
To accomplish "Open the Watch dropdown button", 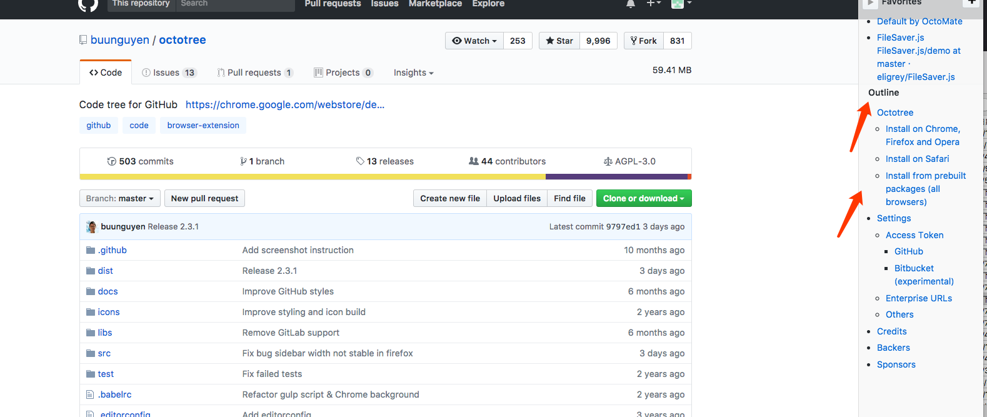I will tap(474, 41).
